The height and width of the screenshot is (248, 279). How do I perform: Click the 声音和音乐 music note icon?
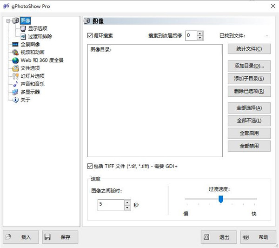[15, 84]
